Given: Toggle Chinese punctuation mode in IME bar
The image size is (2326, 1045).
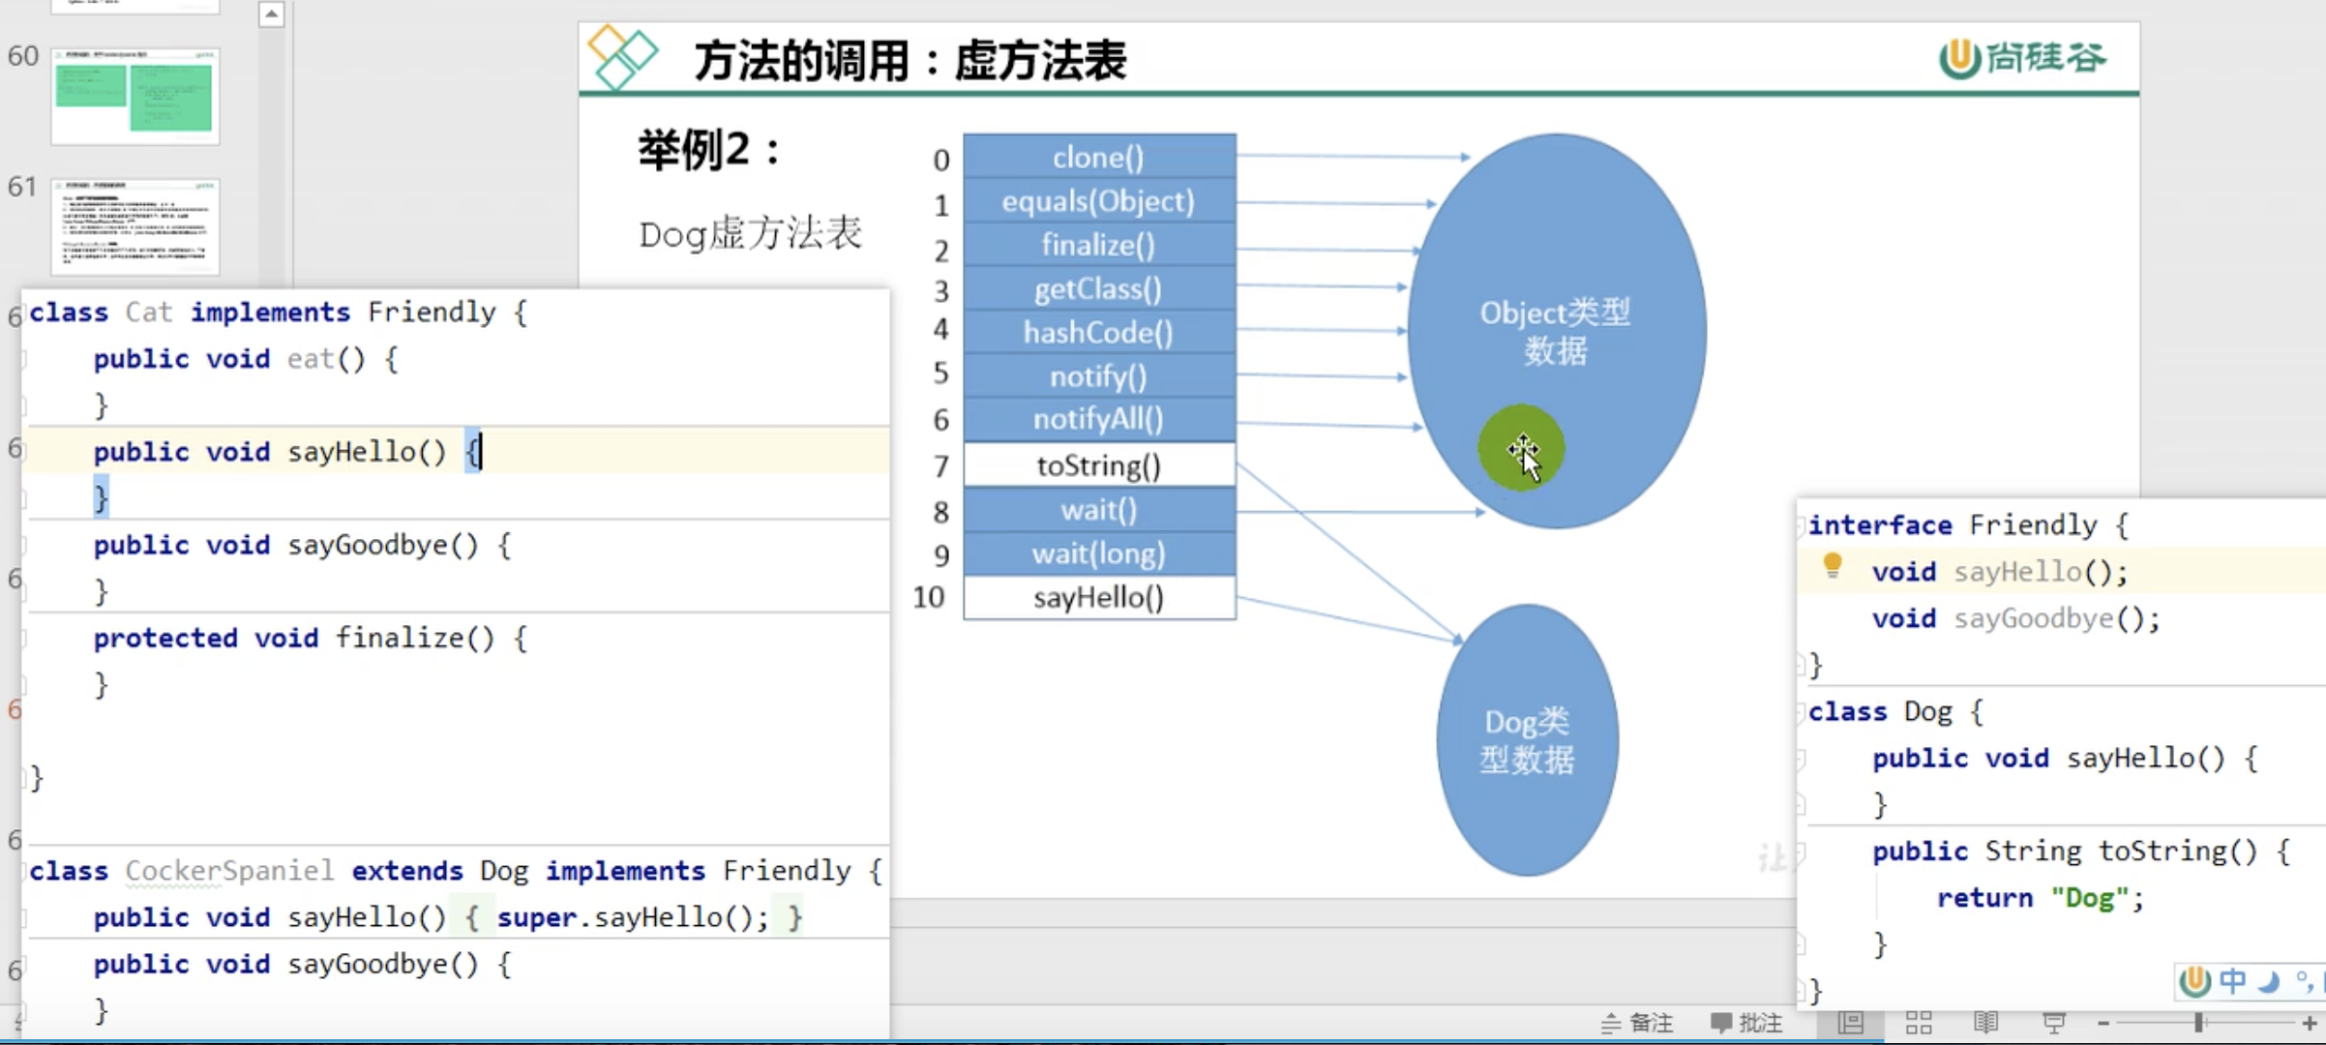Looking at the screenshot, I should pos(2304,981).
